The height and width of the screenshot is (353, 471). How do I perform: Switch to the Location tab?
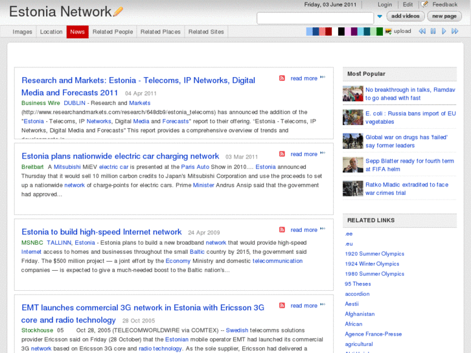tap(51, 32)
